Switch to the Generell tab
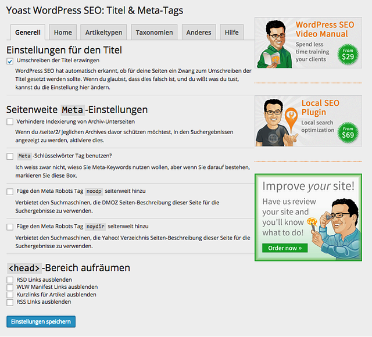 click(28, 33)
